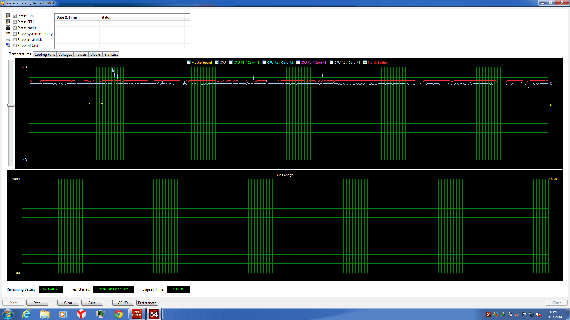570x320 pixels.
Task: Hide the North Bridge temperature line
Action: pyautogui.click(x=365, y=63)
